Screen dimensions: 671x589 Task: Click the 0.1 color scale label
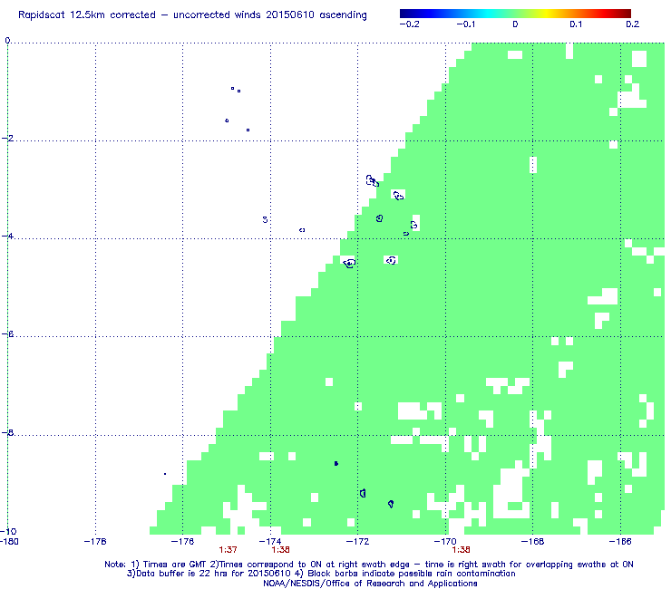[576, 24]
